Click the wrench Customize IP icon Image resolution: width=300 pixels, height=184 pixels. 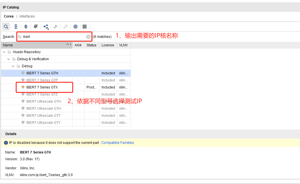(56, 27)
